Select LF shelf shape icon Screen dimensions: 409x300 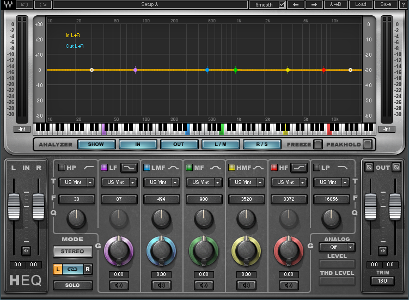coord(129,168)
